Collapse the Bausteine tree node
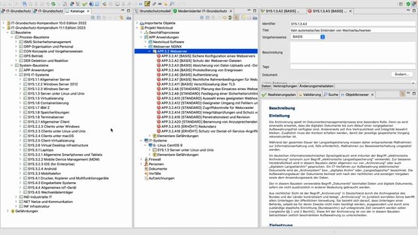Screen dimensions: 418x235 pyautogui.click(x=7, y=33)
